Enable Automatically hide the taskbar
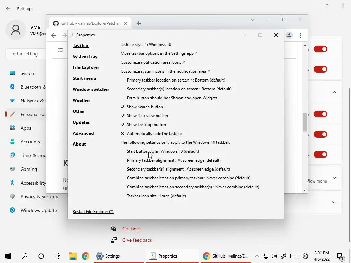Viewport: 351px width, 263px height. coord(151,134)
